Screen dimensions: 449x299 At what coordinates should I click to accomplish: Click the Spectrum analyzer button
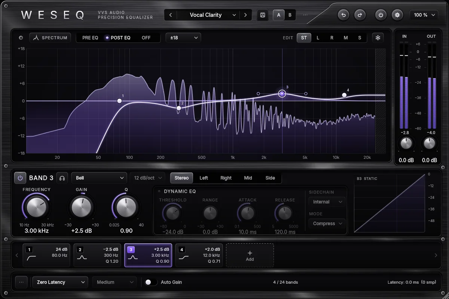(x=50, y=38)
